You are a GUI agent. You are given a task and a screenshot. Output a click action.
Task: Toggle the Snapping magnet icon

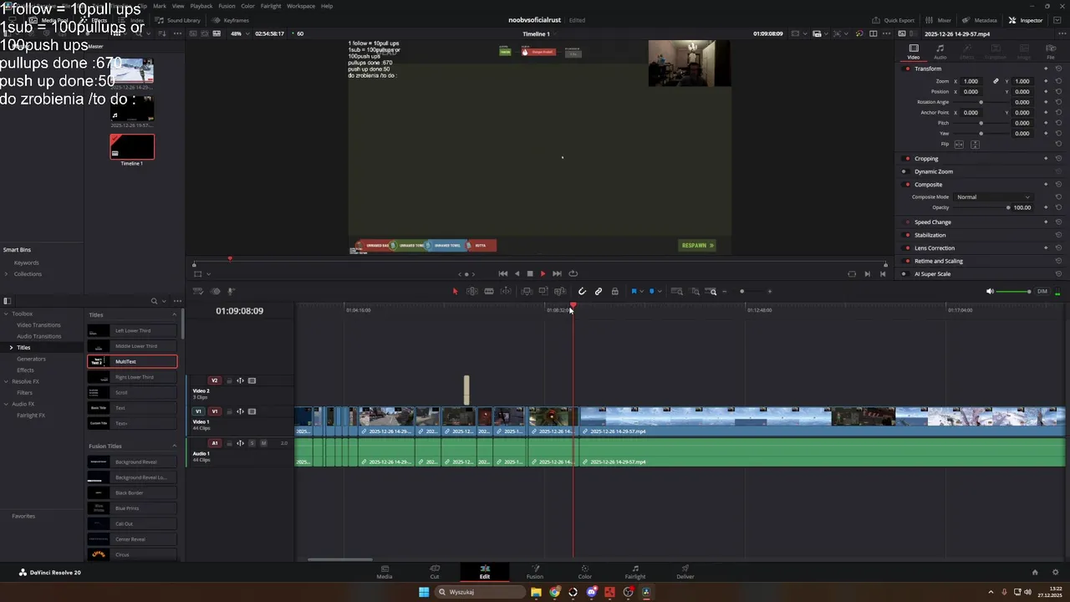coord(582,291)
